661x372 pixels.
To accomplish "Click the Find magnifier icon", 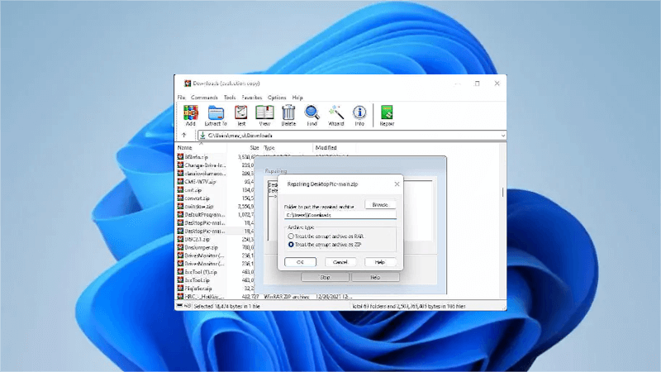I will (311, 113).
